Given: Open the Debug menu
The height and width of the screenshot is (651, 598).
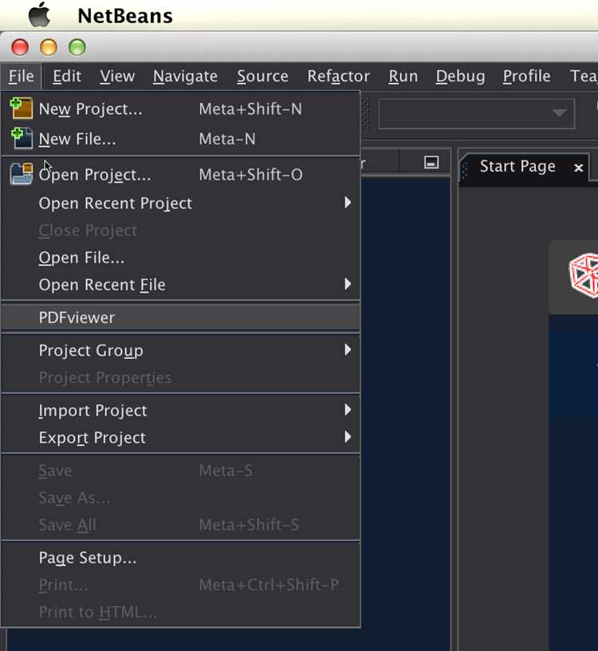Looking at the screenshot, I should [x=460, y=77].
